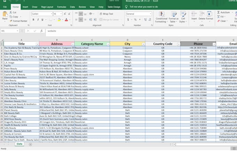Apply comma style format
The height and width of the screenshot is (158, 237).
(140, 20)
